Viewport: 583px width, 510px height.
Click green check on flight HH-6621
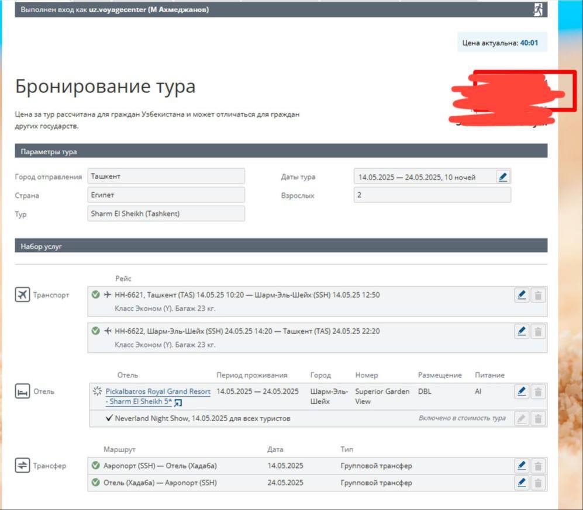(96, 295)
